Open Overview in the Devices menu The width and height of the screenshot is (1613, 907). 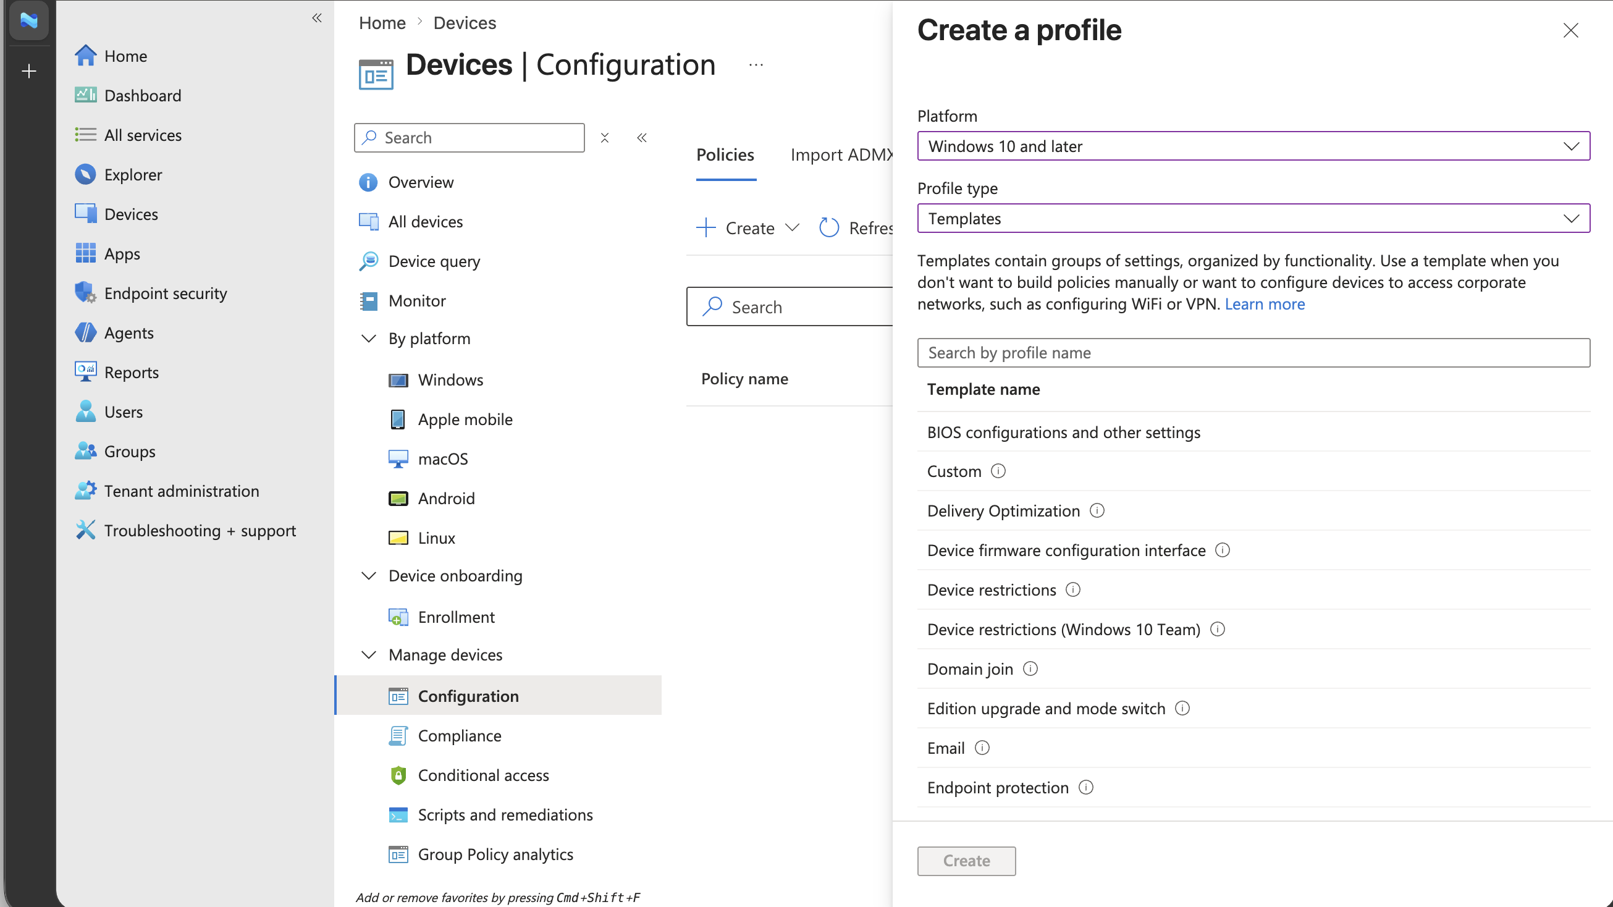point(421,182)
